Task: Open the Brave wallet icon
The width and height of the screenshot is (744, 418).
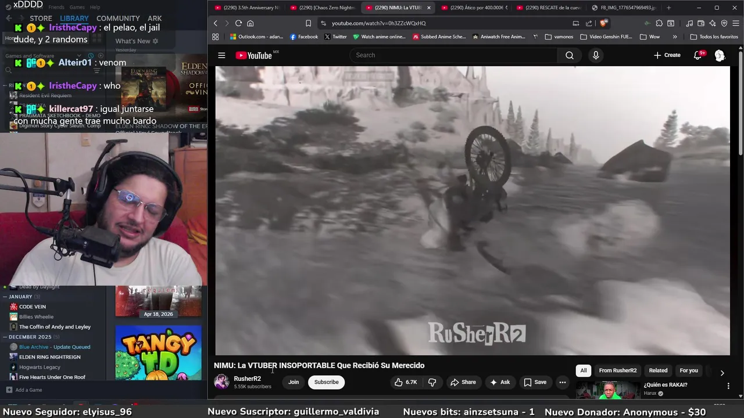Action: 701,23
